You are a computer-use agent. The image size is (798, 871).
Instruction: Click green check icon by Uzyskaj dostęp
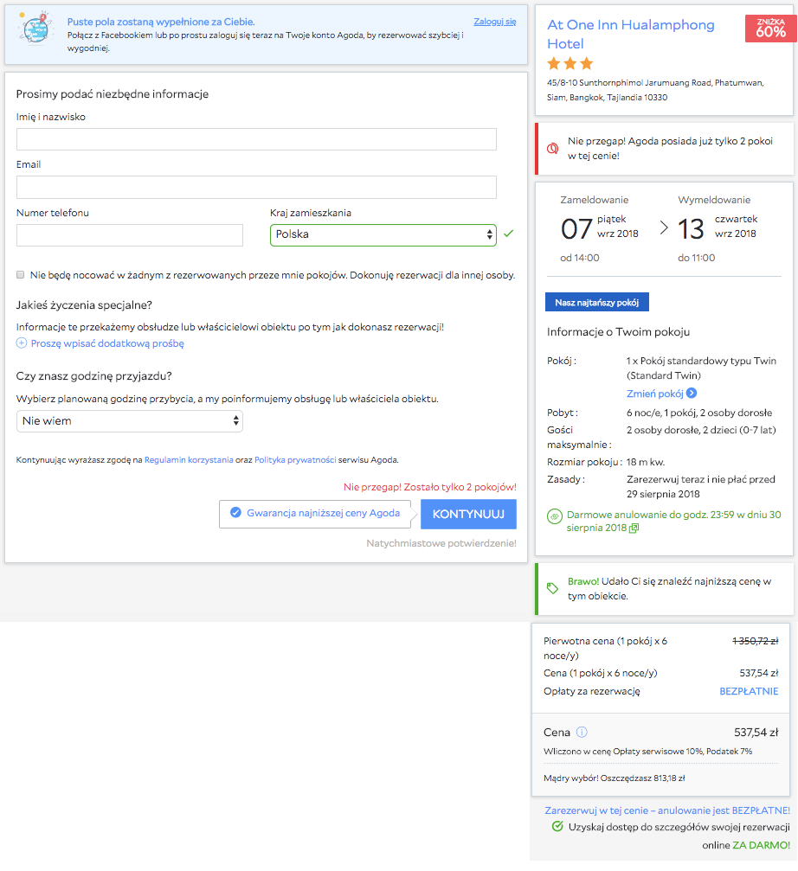click(557, 827)
